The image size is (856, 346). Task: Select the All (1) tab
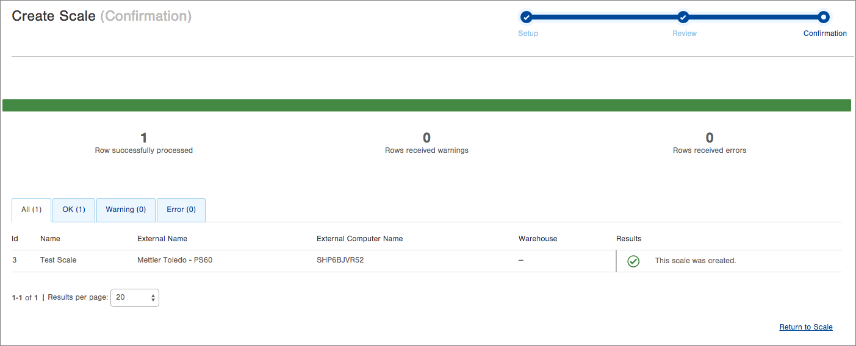31,210
